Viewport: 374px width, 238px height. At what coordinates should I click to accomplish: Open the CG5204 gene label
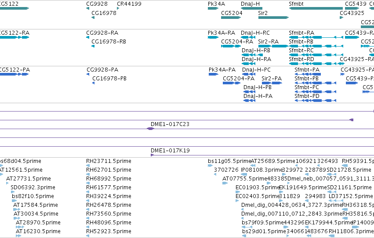(232, 13)
